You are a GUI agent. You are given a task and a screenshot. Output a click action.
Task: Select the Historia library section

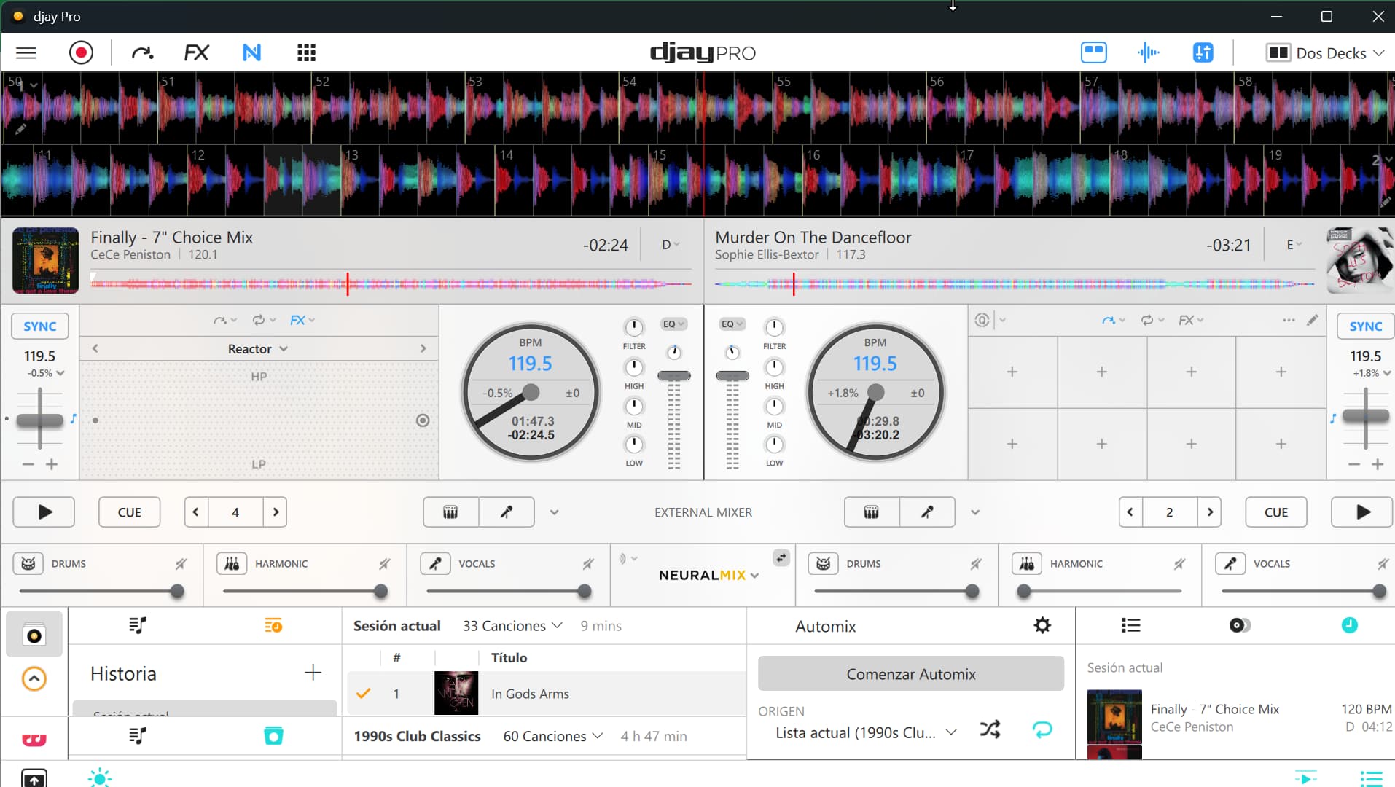pos(124,673)
